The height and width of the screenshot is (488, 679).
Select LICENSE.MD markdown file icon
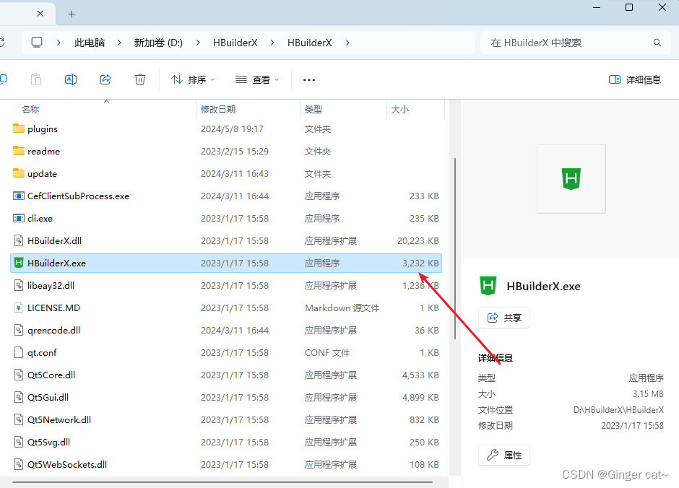pos(19,308)
